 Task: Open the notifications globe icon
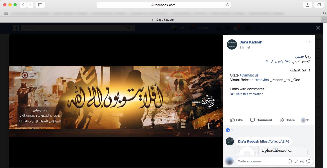[x=236, y=28]
